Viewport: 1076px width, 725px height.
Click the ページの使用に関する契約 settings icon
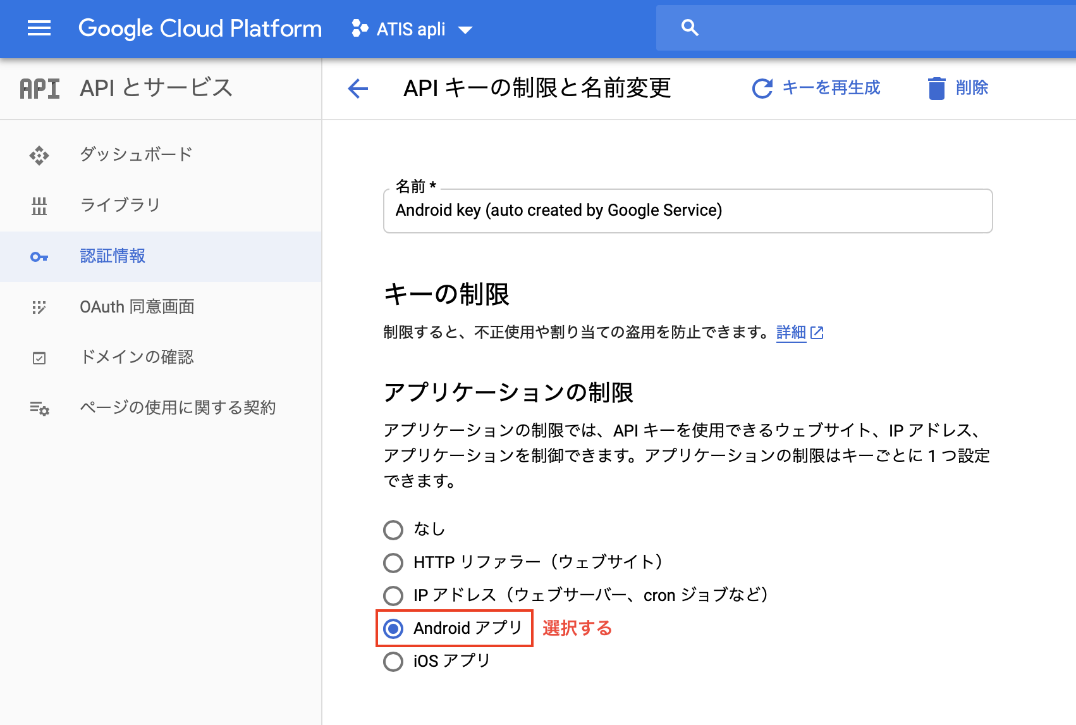39,409
